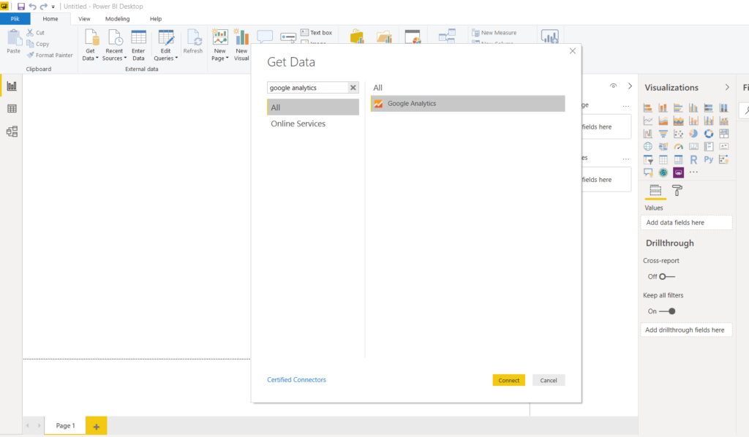Switch to Data view in left sidebar
This screenshot has width=749, height=437.
(x=12, y=109)
